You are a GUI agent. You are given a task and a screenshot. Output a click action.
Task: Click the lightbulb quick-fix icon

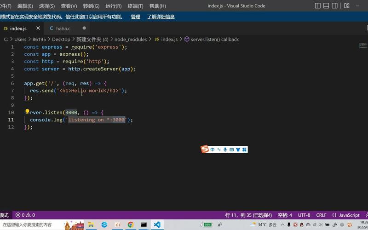27,111
